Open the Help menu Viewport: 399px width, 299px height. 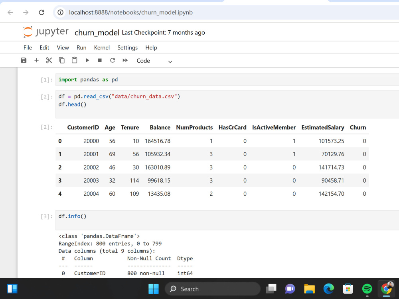click(151, 47)
